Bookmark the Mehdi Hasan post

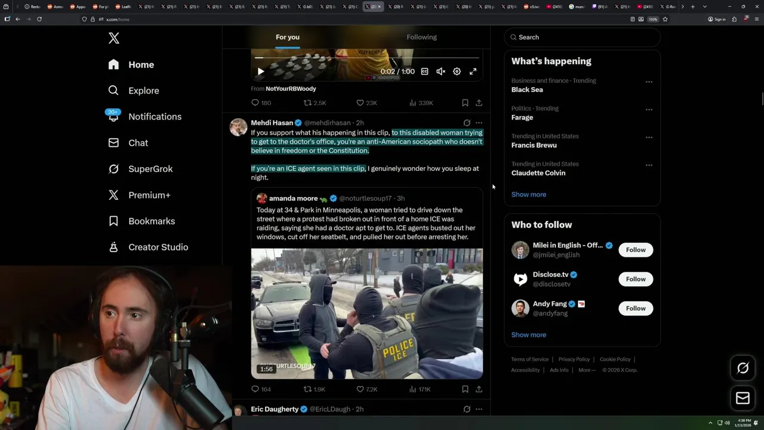[x=465, y=389]
